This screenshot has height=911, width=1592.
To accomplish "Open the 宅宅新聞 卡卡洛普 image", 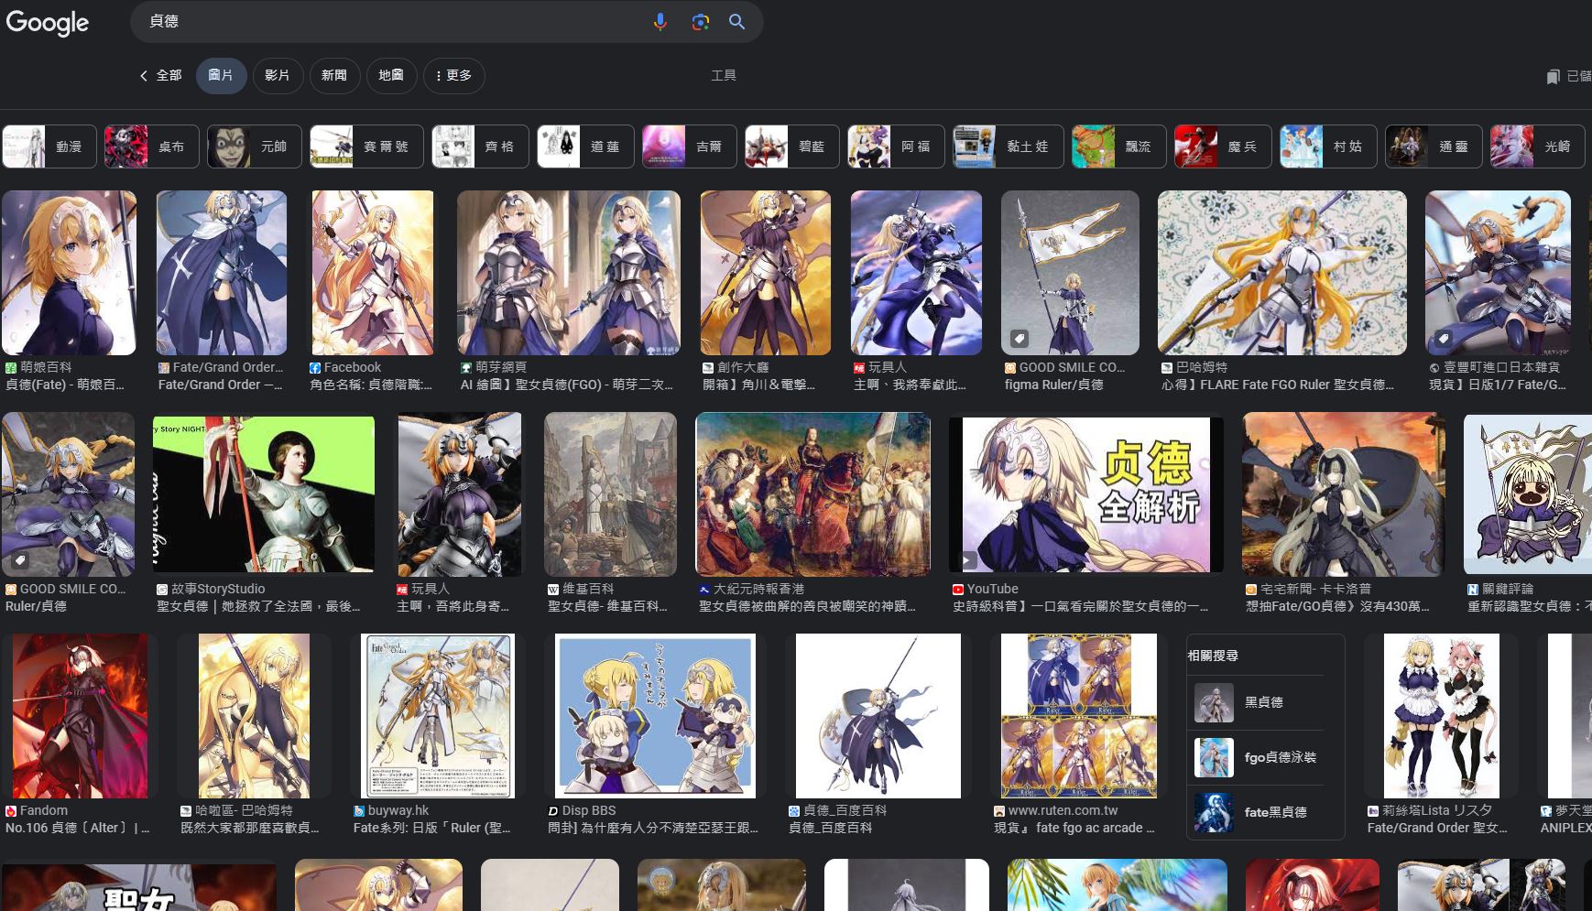I will pyautogui.click(x=1344, y=494).
